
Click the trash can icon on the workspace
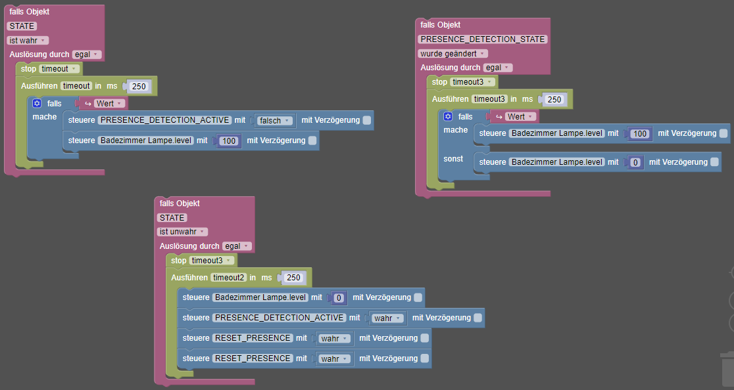click(x=727, y=369)
